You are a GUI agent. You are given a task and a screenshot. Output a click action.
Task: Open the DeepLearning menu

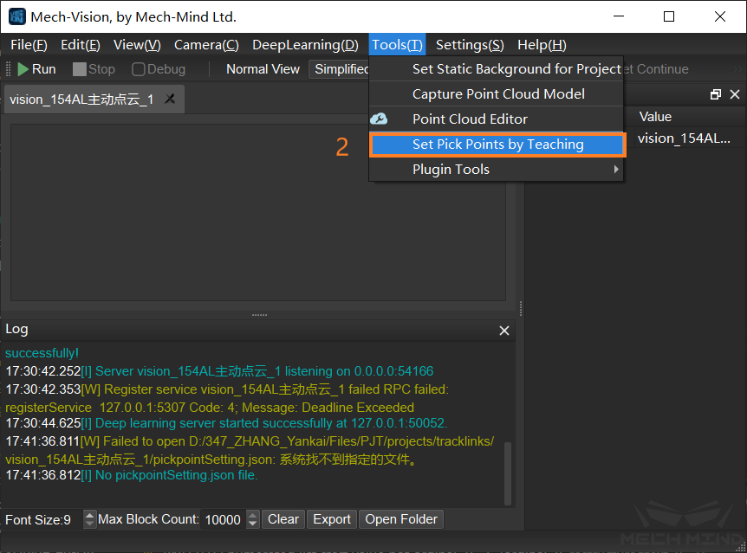tap(304, 45)
